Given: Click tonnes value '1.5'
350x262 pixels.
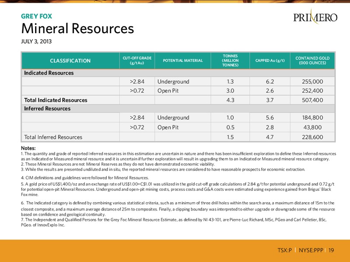Looking at the screenshot, I should pyautogui.click(x=230, y=137).
